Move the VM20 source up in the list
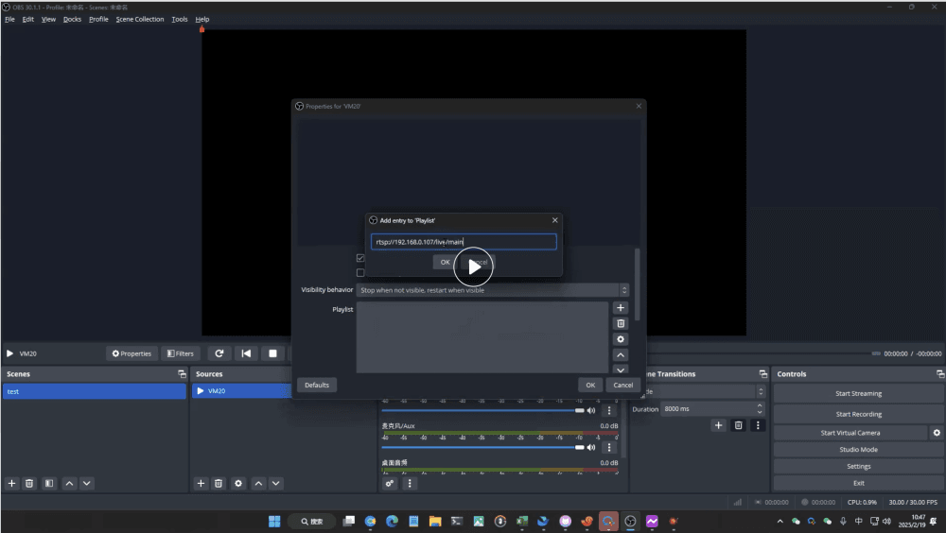The width and height of the screenshot is (946, 533). coord(258,483)
